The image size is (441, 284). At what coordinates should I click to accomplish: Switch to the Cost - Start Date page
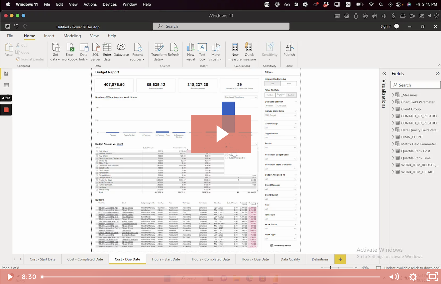(x=43, y=259)
